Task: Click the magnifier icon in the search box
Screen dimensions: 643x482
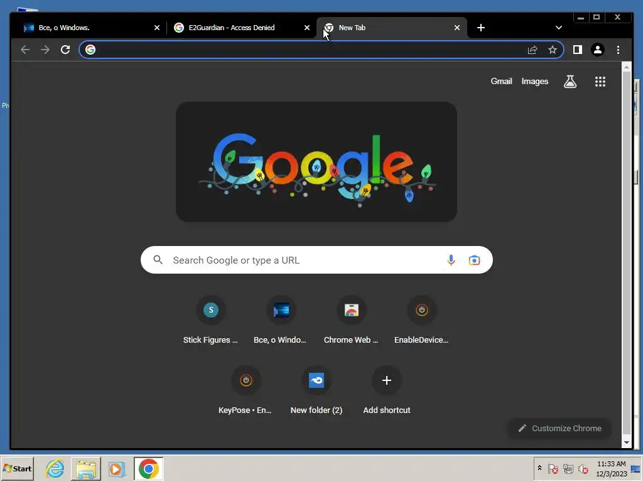Action: (x=158, y=260)
